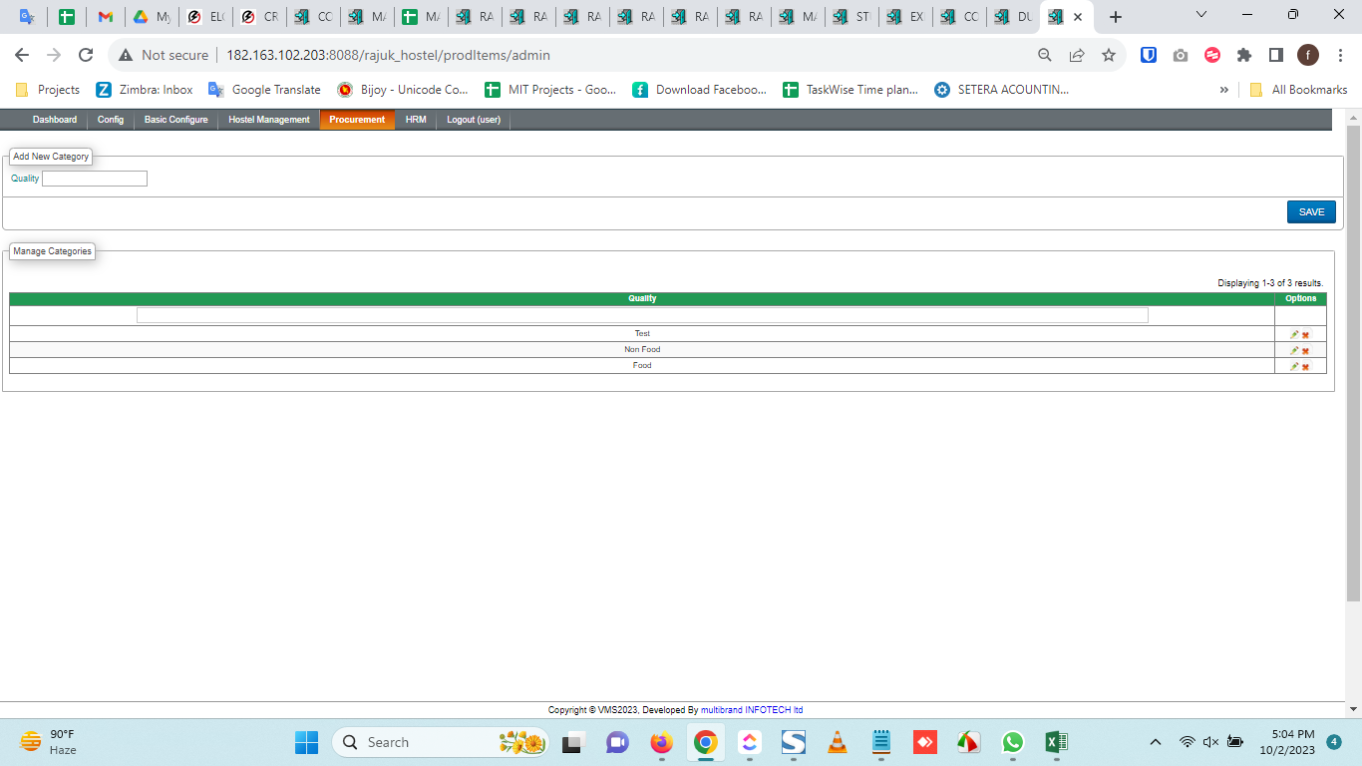
Task: Open VLC media player from the taskbar
Action: (838, 742)
